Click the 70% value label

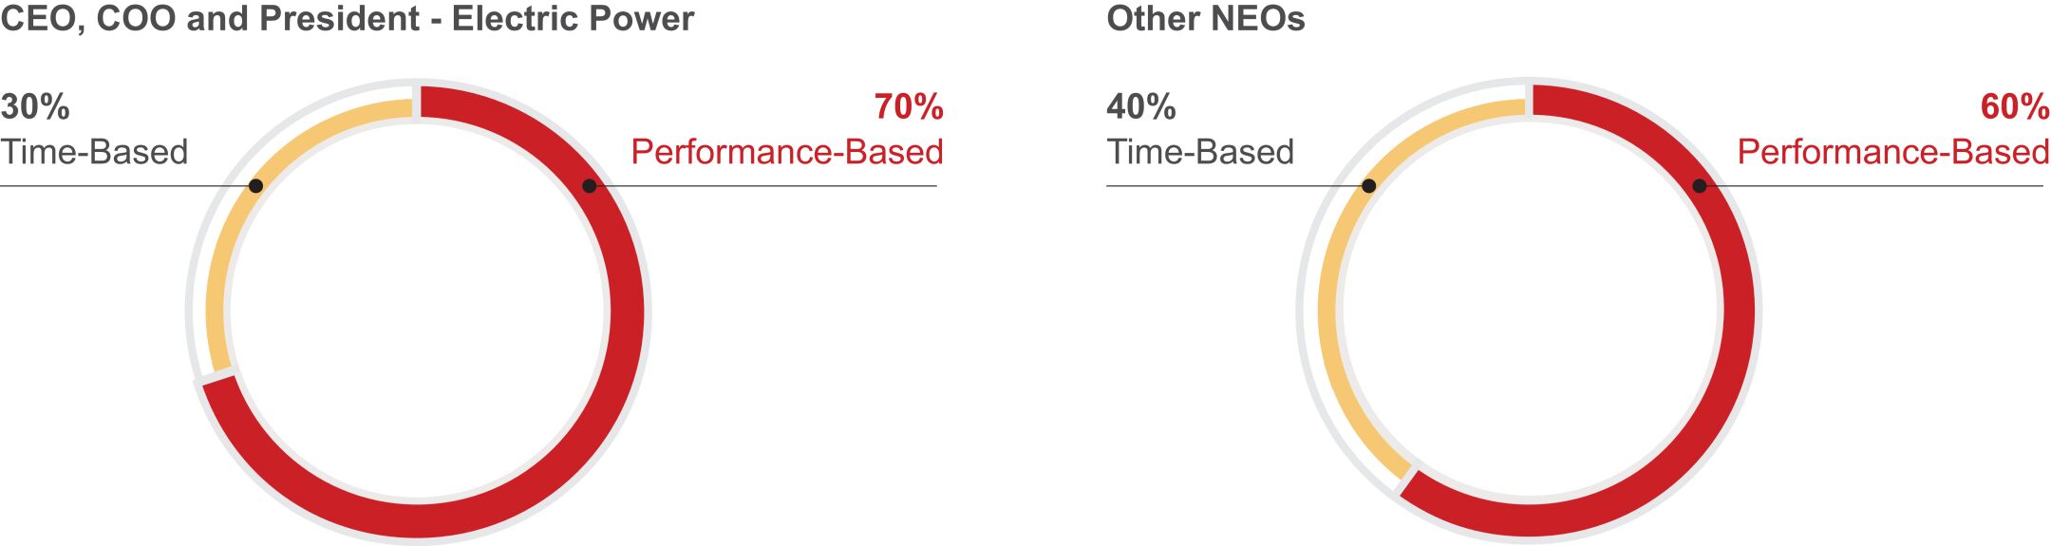pyautogui.click(x=908, y=107)
